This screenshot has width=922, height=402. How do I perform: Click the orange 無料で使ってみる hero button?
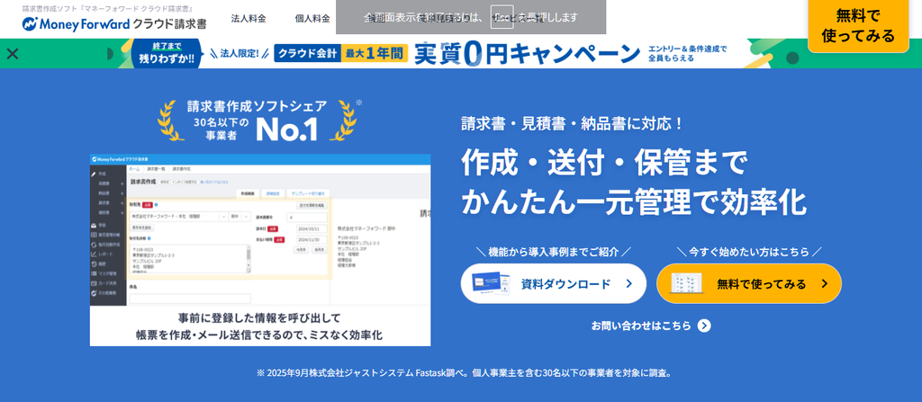click(748, 283)
